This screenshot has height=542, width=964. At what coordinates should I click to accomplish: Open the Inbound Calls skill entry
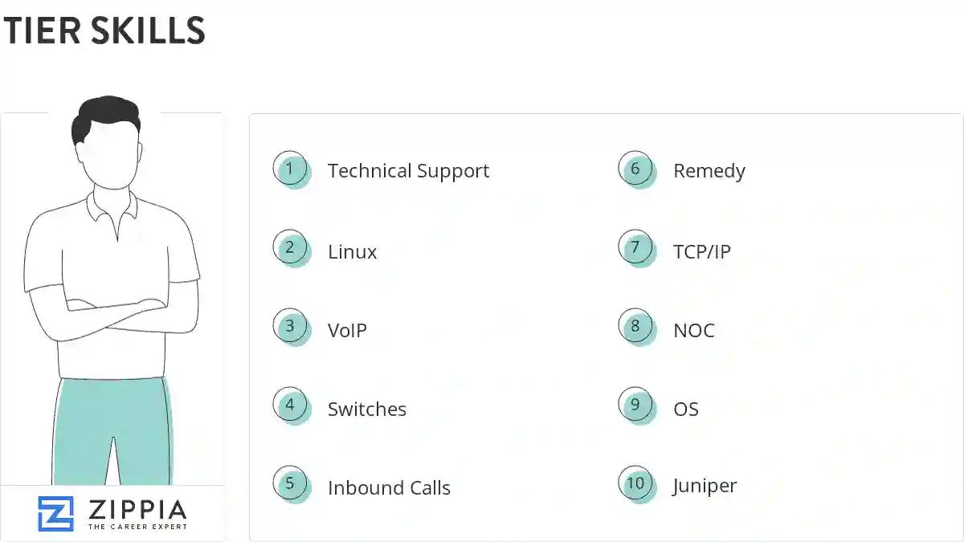click(389, 488)
